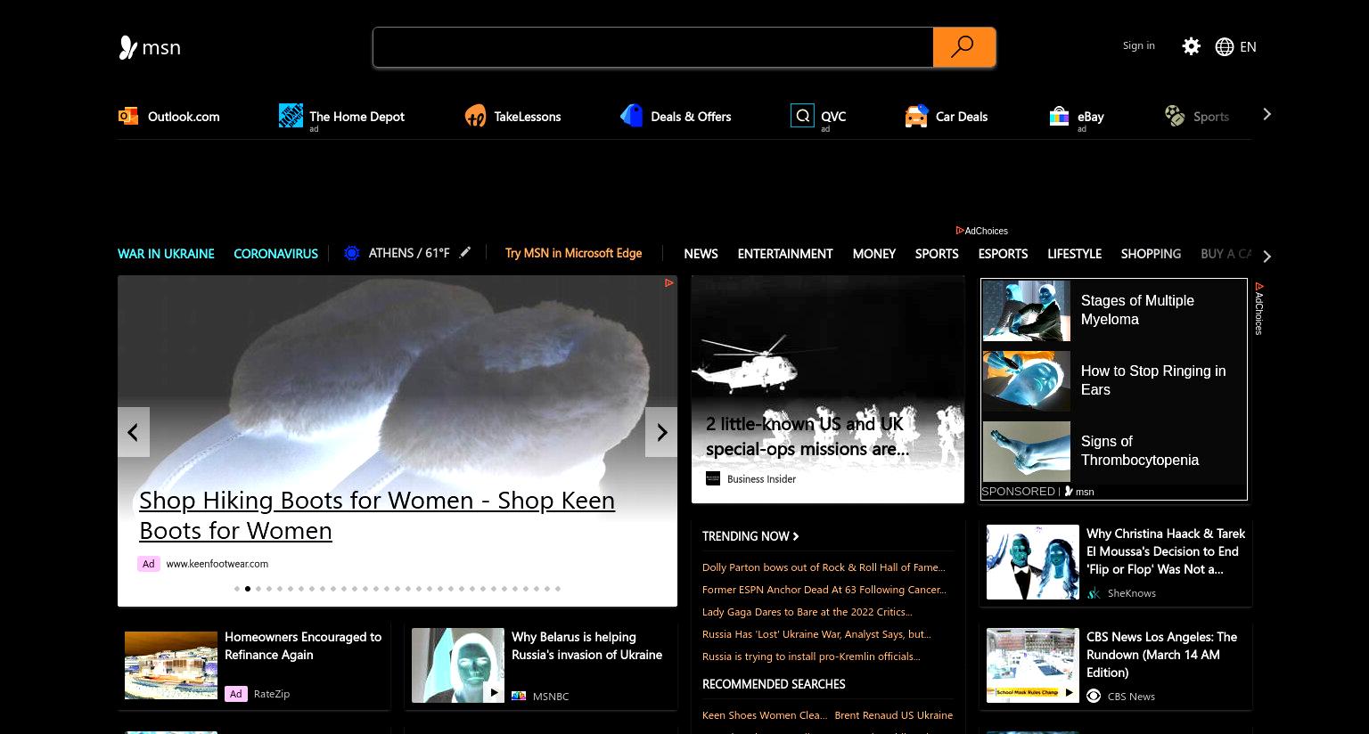Click the Ad badge beside RateZip
The width and height of the screenshot is (1369, 734).
235,694
